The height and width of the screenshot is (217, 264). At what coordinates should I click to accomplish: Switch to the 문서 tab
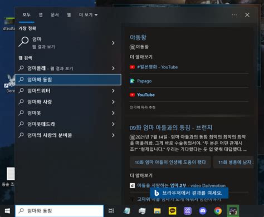click(55, 15)
